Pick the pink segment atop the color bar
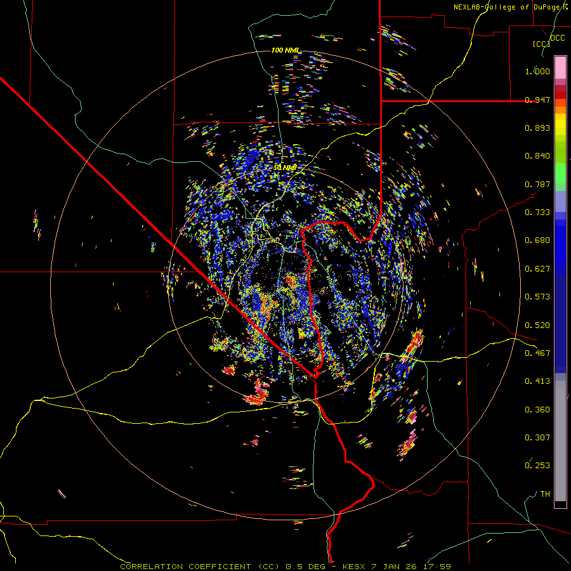Image resolution: width=571 pixels, height=571 pixels. coord(560,67)
